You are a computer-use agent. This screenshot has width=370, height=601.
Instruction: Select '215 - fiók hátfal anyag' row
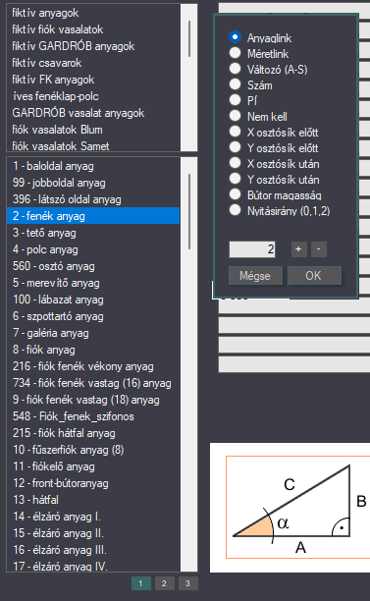(x=93, y=433)
